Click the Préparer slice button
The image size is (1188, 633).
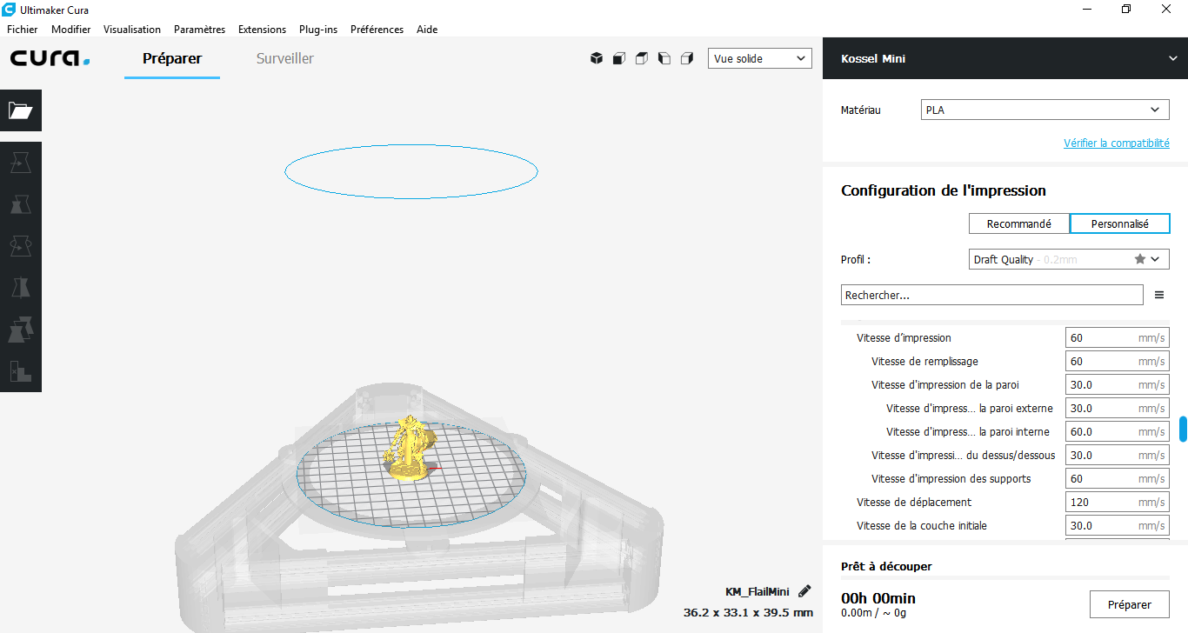tap(1130, 604)
